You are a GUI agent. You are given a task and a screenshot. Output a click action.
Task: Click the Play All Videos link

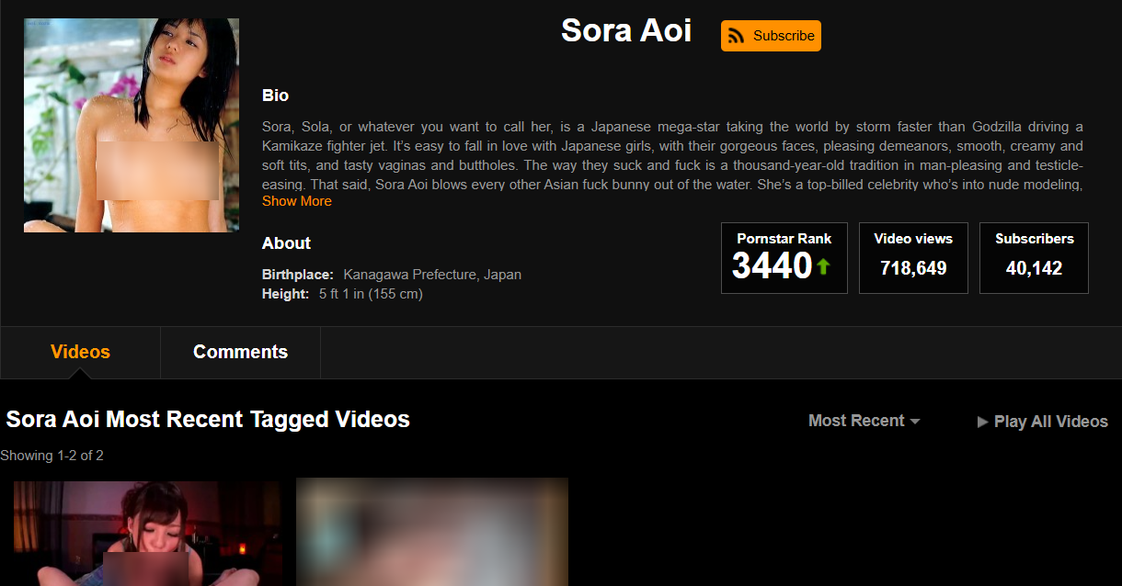tap(1050, 422)
